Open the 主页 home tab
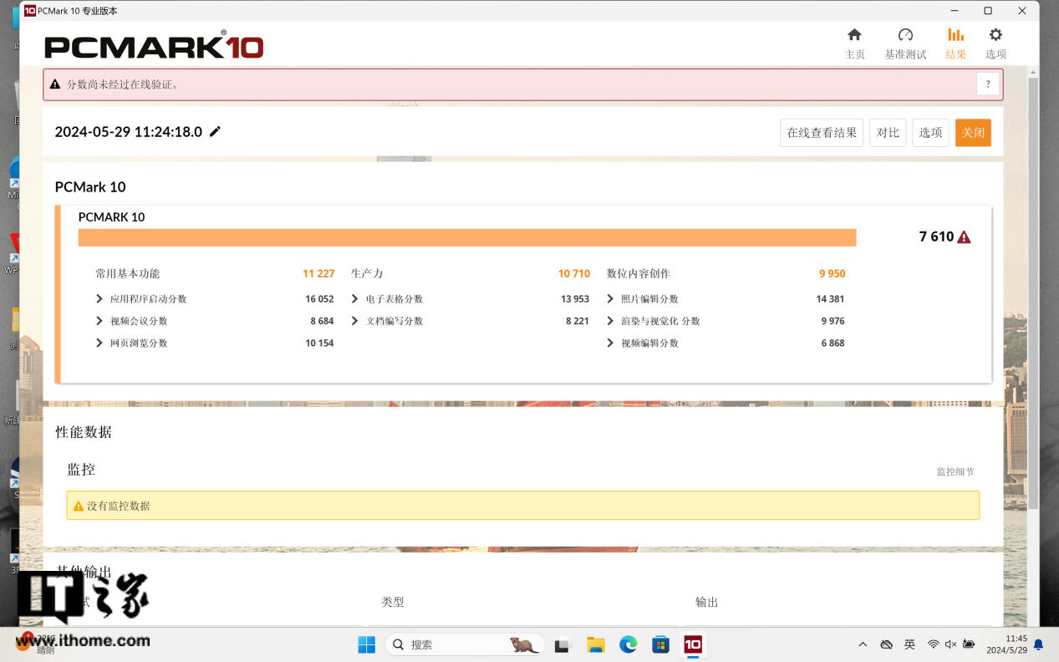1059x662 pixels. tap(854, 43)
